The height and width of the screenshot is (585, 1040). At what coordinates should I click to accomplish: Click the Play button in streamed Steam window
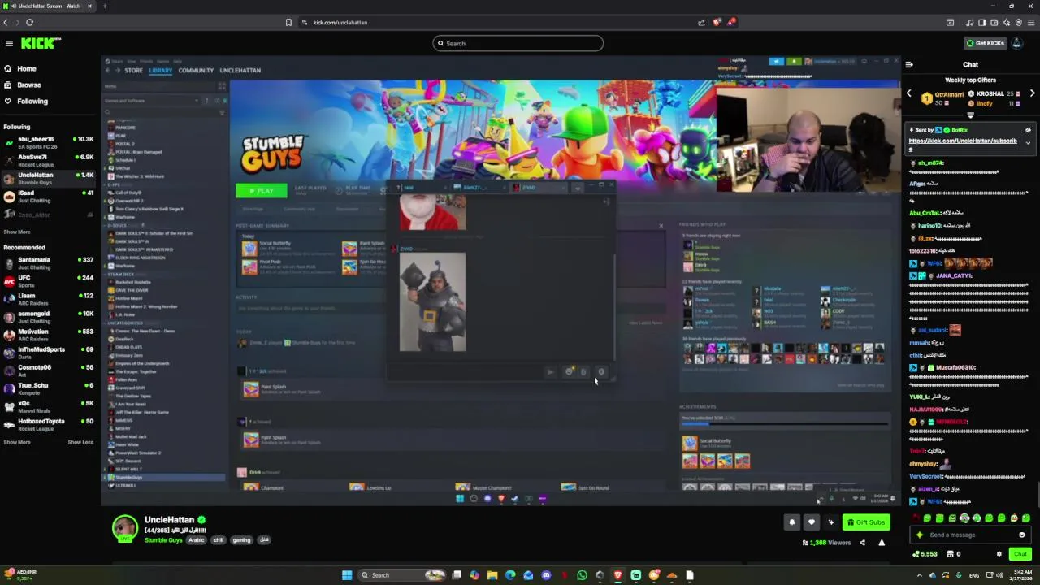[x=261, y=190]
